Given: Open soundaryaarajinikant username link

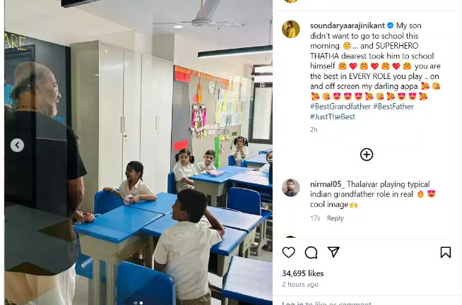Looking at the screenshot, I should pos(348,25).
